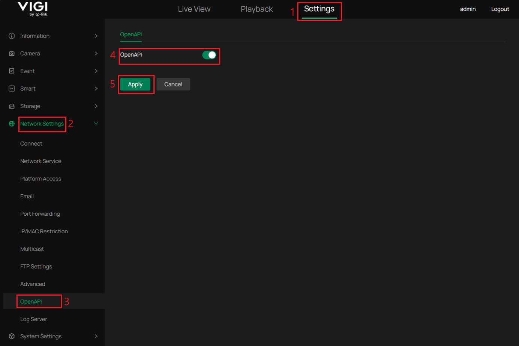The height and width of the screenshot is (346, 519).
Task: Collapse the Network Settings chevron
Action: [x=96, y=124]
